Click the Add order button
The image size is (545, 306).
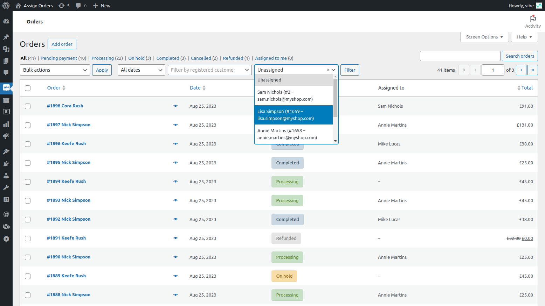point(62,44)
